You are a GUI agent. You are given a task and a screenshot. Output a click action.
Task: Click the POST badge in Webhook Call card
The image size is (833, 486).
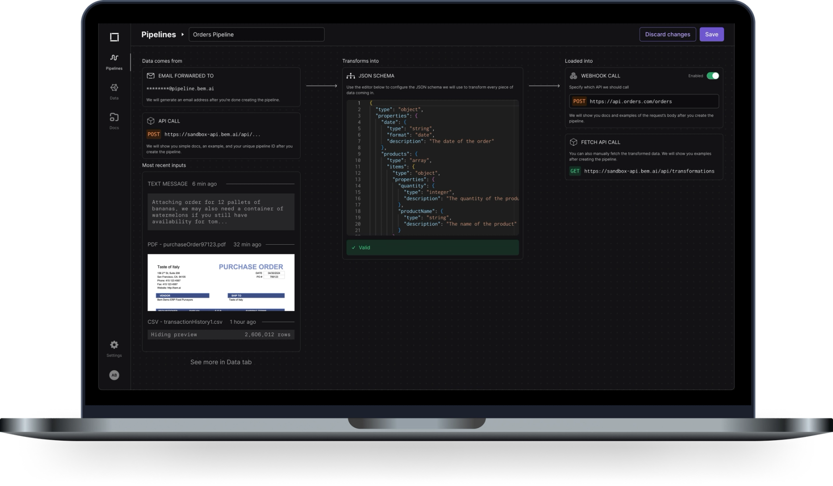pos(579,101)
